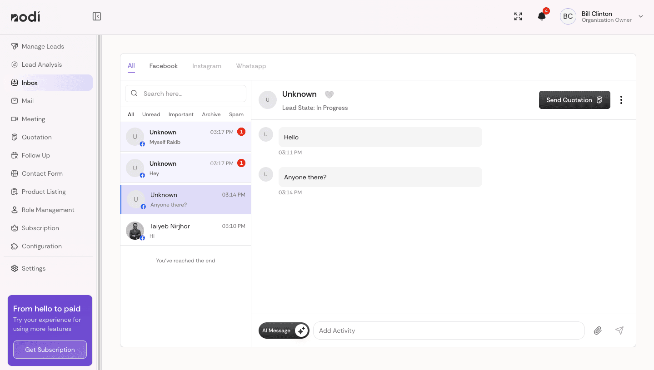Collapse the sidebar with the panel icon
Screen dimensions: 654x370
(97, 17)
